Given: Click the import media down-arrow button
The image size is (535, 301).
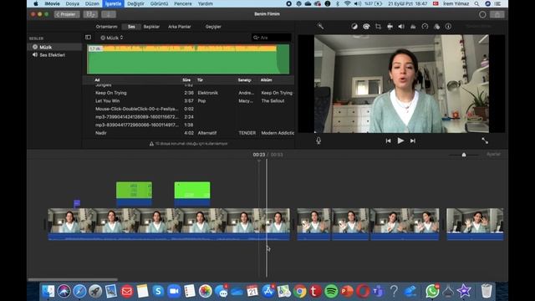Looking at the screenshot, I should point(109,14).
